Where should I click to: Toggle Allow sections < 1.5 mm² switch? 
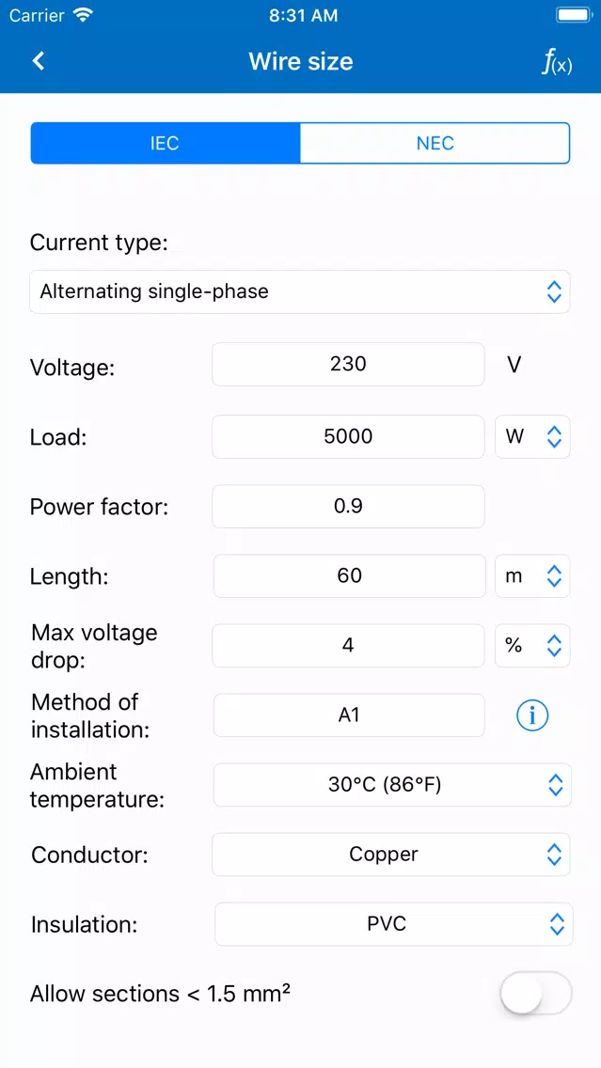point(536,995)
